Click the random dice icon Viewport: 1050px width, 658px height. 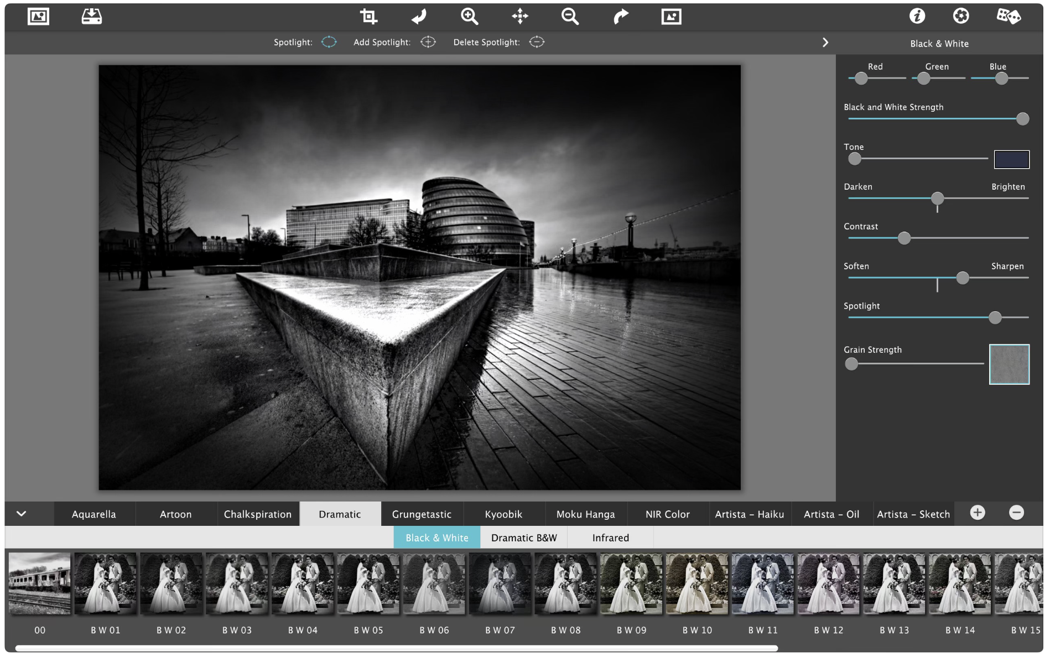(1009, 16)
